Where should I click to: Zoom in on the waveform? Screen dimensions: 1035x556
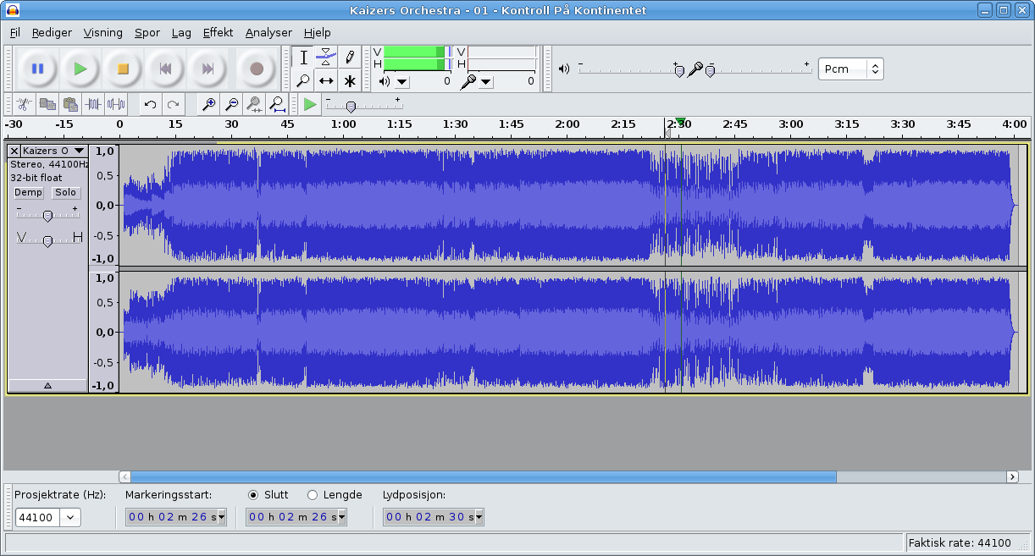[208, 104]
